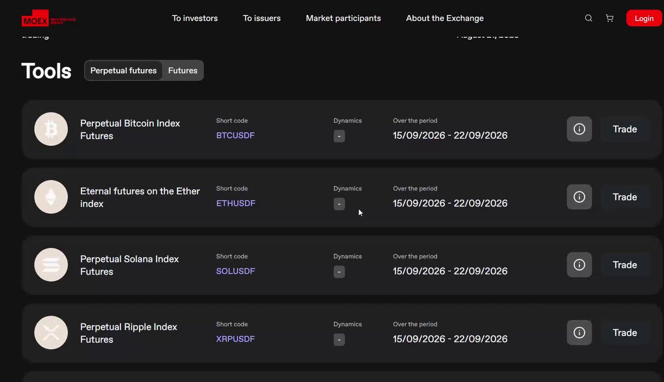Click the Eternal futures on the Ether index name
This screenshot has height=382, width=664.
[140, 197]
